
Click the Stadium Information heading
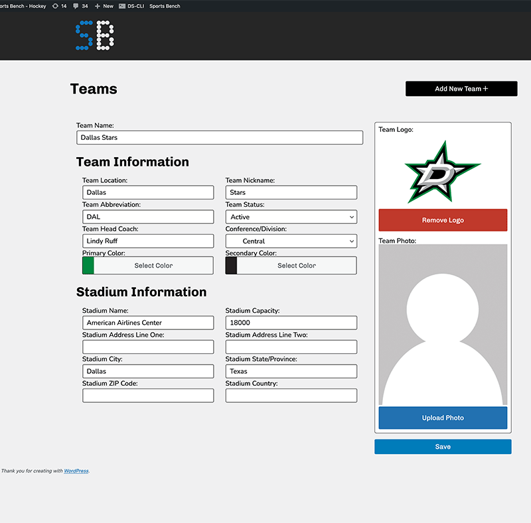coord(141,292)
